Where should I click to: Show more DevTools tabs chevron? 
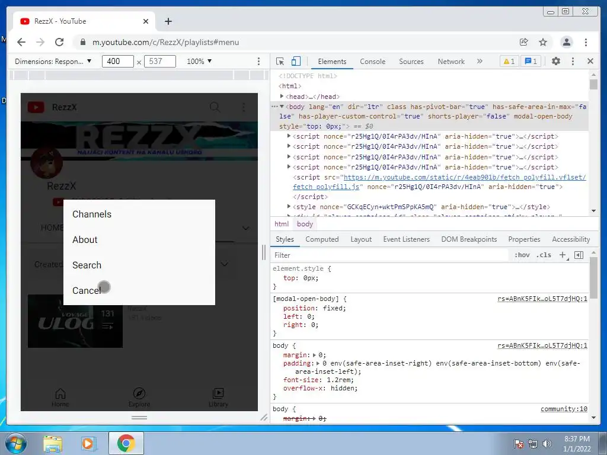point(480,61)
